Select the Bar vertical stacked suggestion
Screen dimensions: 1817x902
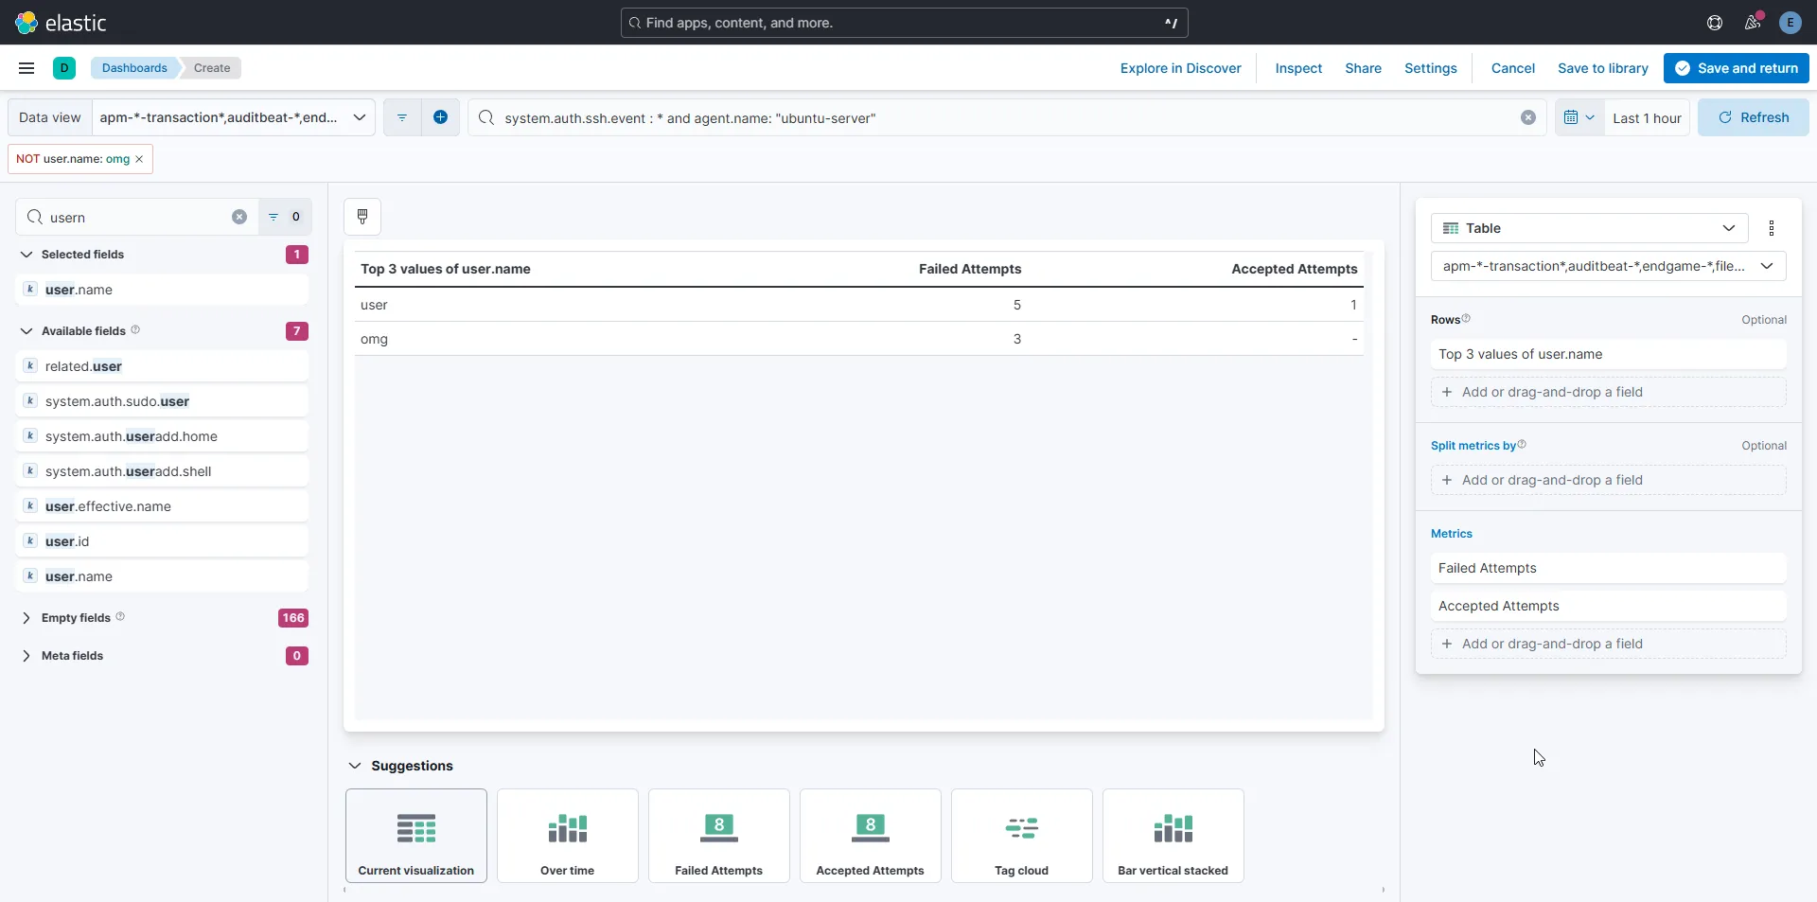[1173, 836]
